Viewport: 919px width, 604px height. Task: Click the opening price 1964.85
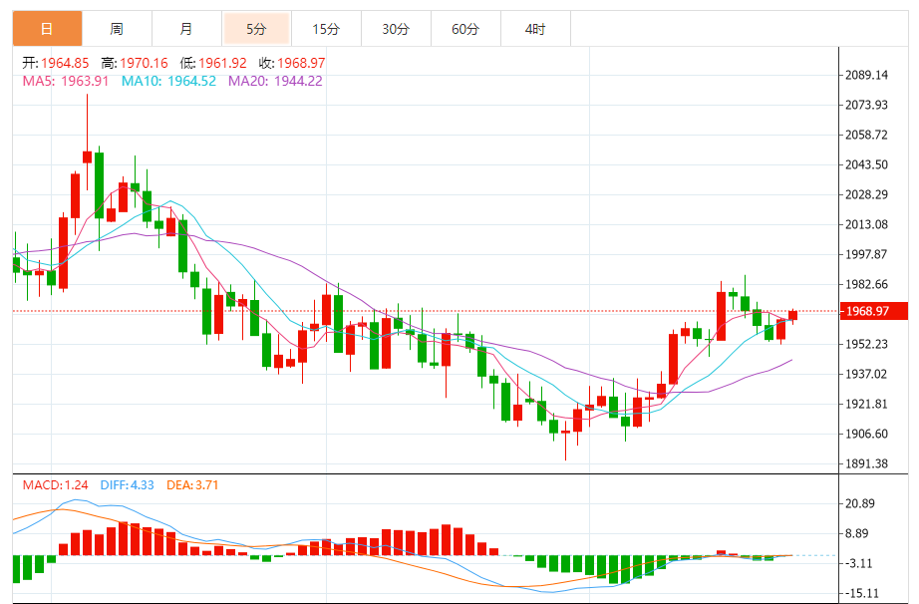point(65,63)
